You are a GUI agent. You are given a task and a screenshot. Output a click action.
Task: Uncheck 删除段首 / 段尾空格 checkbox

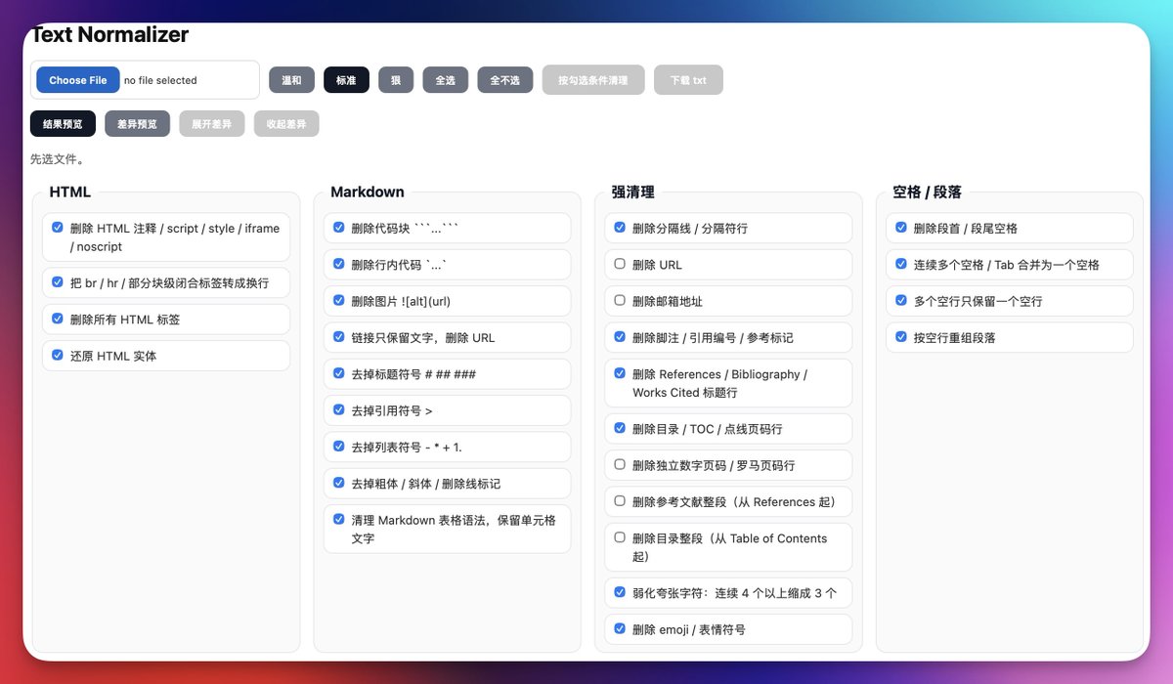[x=901, y=227]
